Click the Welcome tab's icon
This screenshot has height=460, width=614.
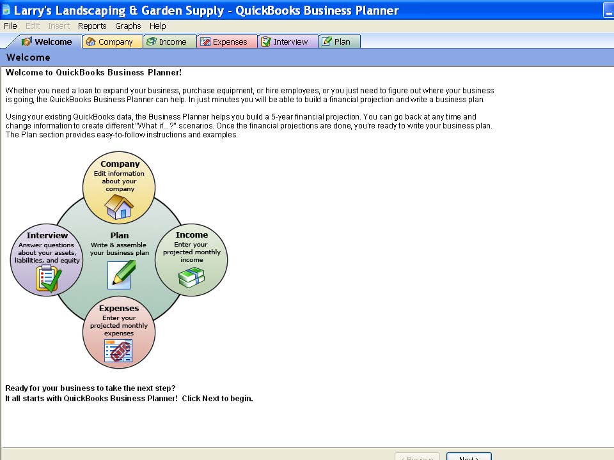pyautogui.click(x=26, y=42)
